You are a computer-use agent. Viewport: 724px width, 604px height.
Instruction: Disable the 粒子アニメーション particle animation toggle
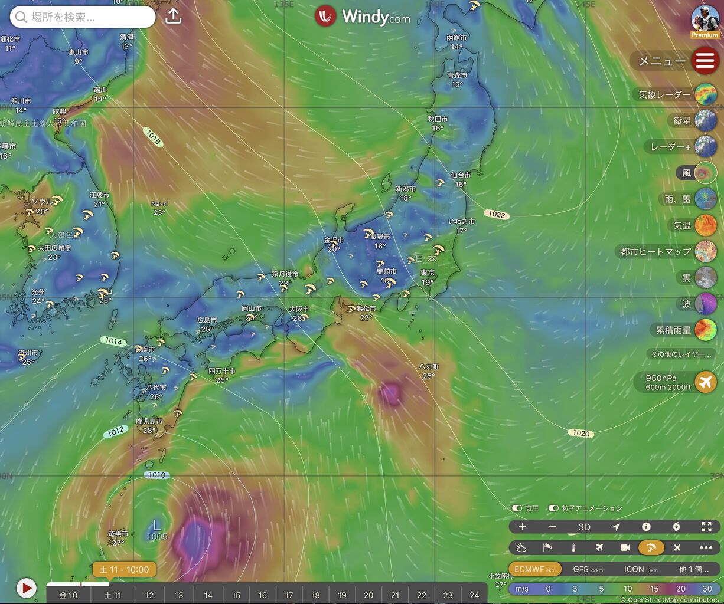pos(553,508)
